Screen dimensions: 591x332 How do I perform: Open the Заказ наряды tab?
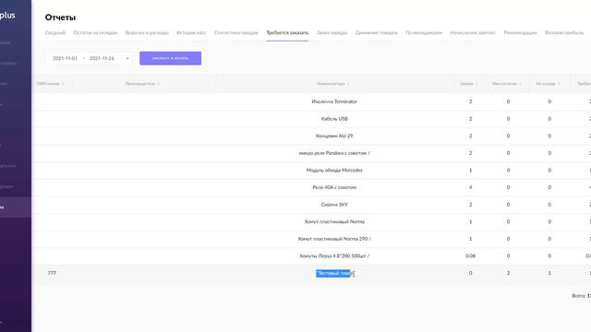(x=332, y=33)
